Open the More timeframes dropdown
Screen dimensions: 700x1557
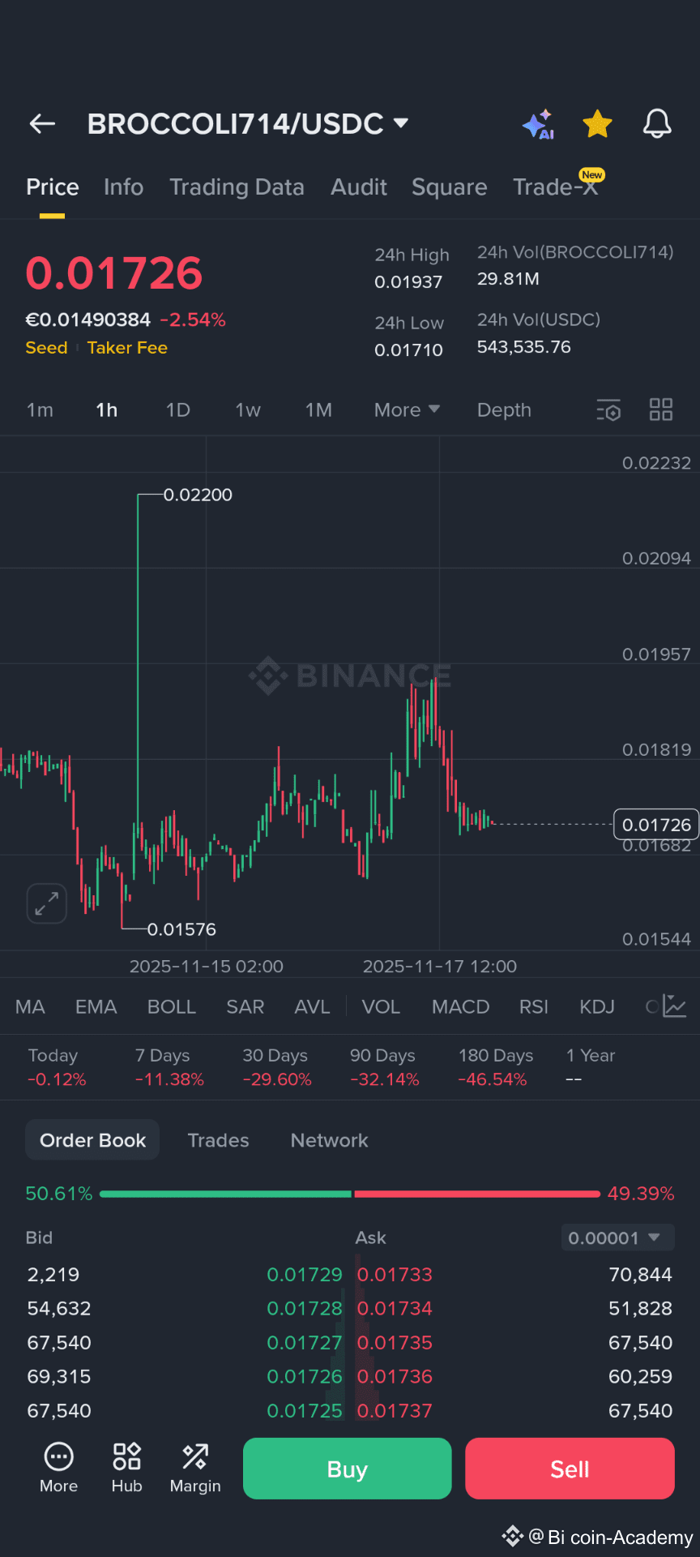click(407, 410)
